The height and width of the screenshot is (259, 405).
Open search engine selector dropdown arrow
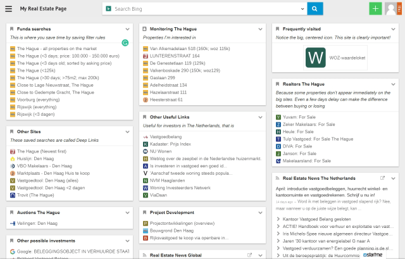[x=302, y=9]
